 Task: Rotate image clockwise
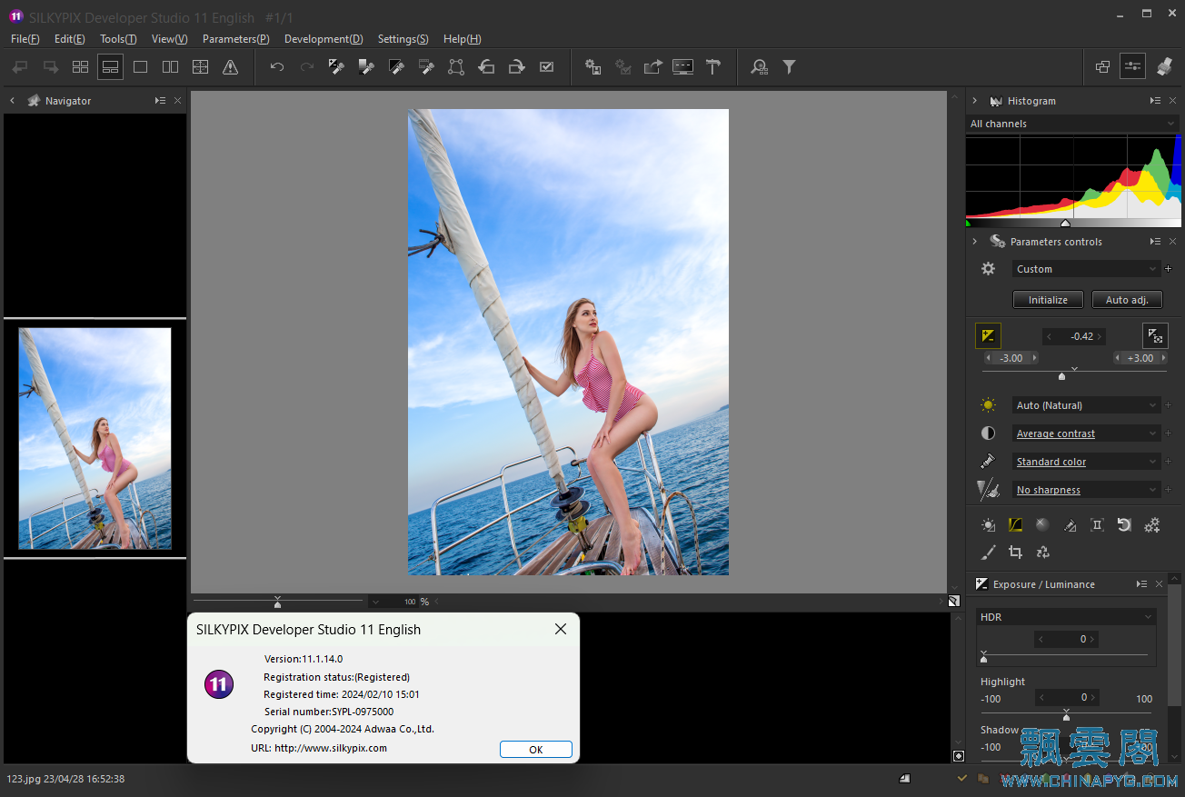[x=516, y=66]
